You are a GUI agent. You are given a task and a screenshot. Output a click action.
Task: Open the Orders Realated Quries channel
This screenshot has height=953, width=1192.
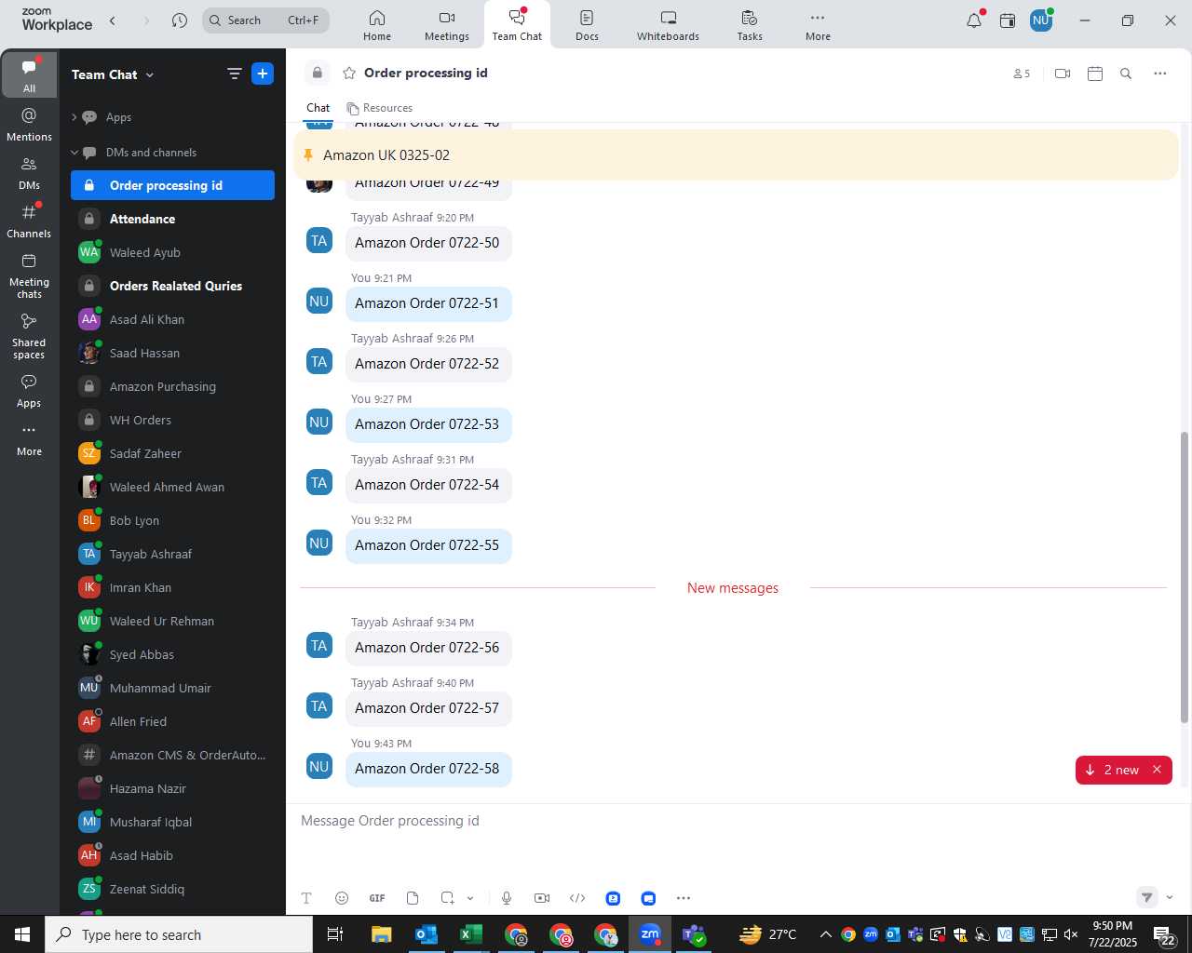[x=172, y=286]
